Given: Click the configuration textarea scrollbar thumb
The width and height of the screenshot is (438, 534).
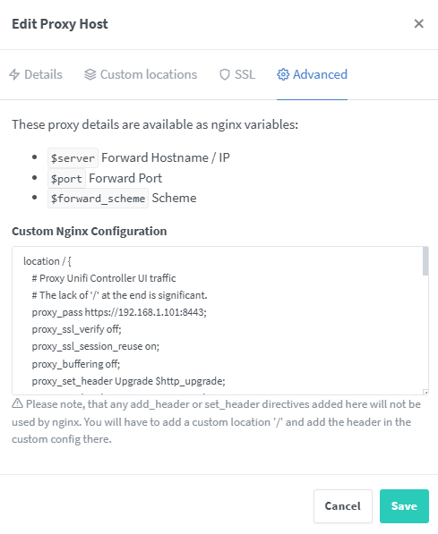Looking at the screenshot, I should pos(425,261).
